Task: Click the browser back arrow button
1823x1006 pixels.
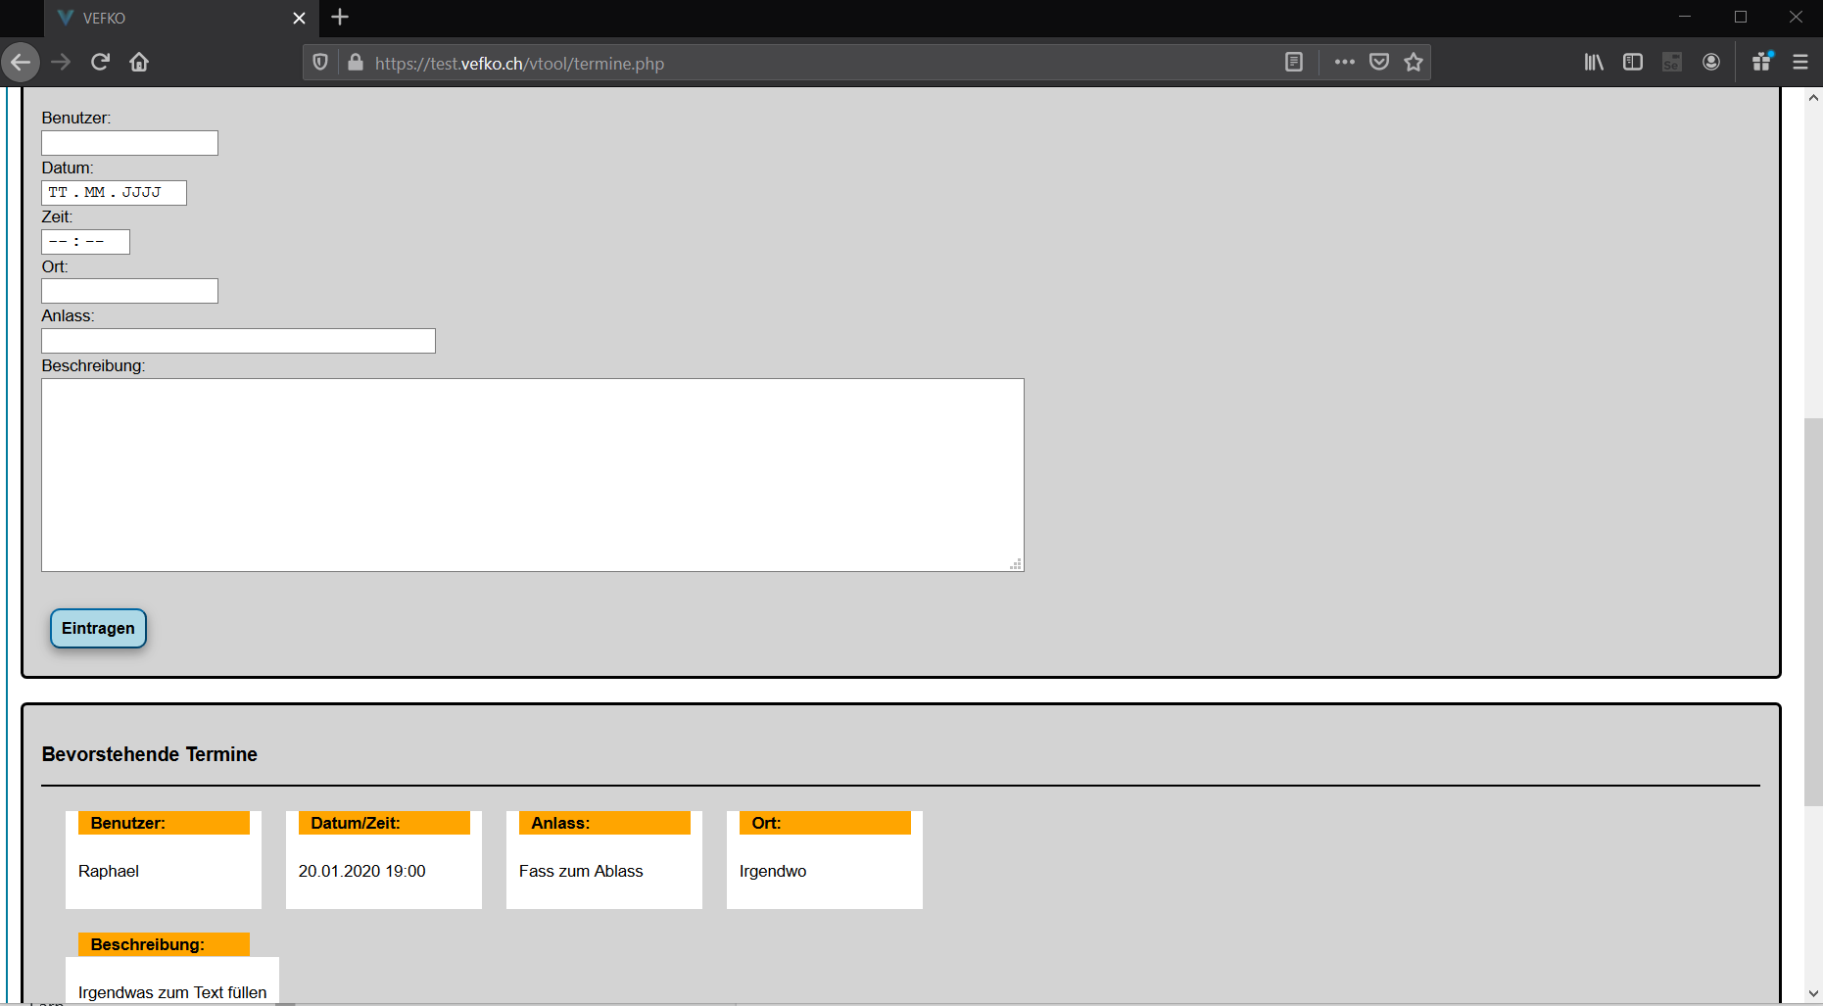Action: [x=21, y=63]
